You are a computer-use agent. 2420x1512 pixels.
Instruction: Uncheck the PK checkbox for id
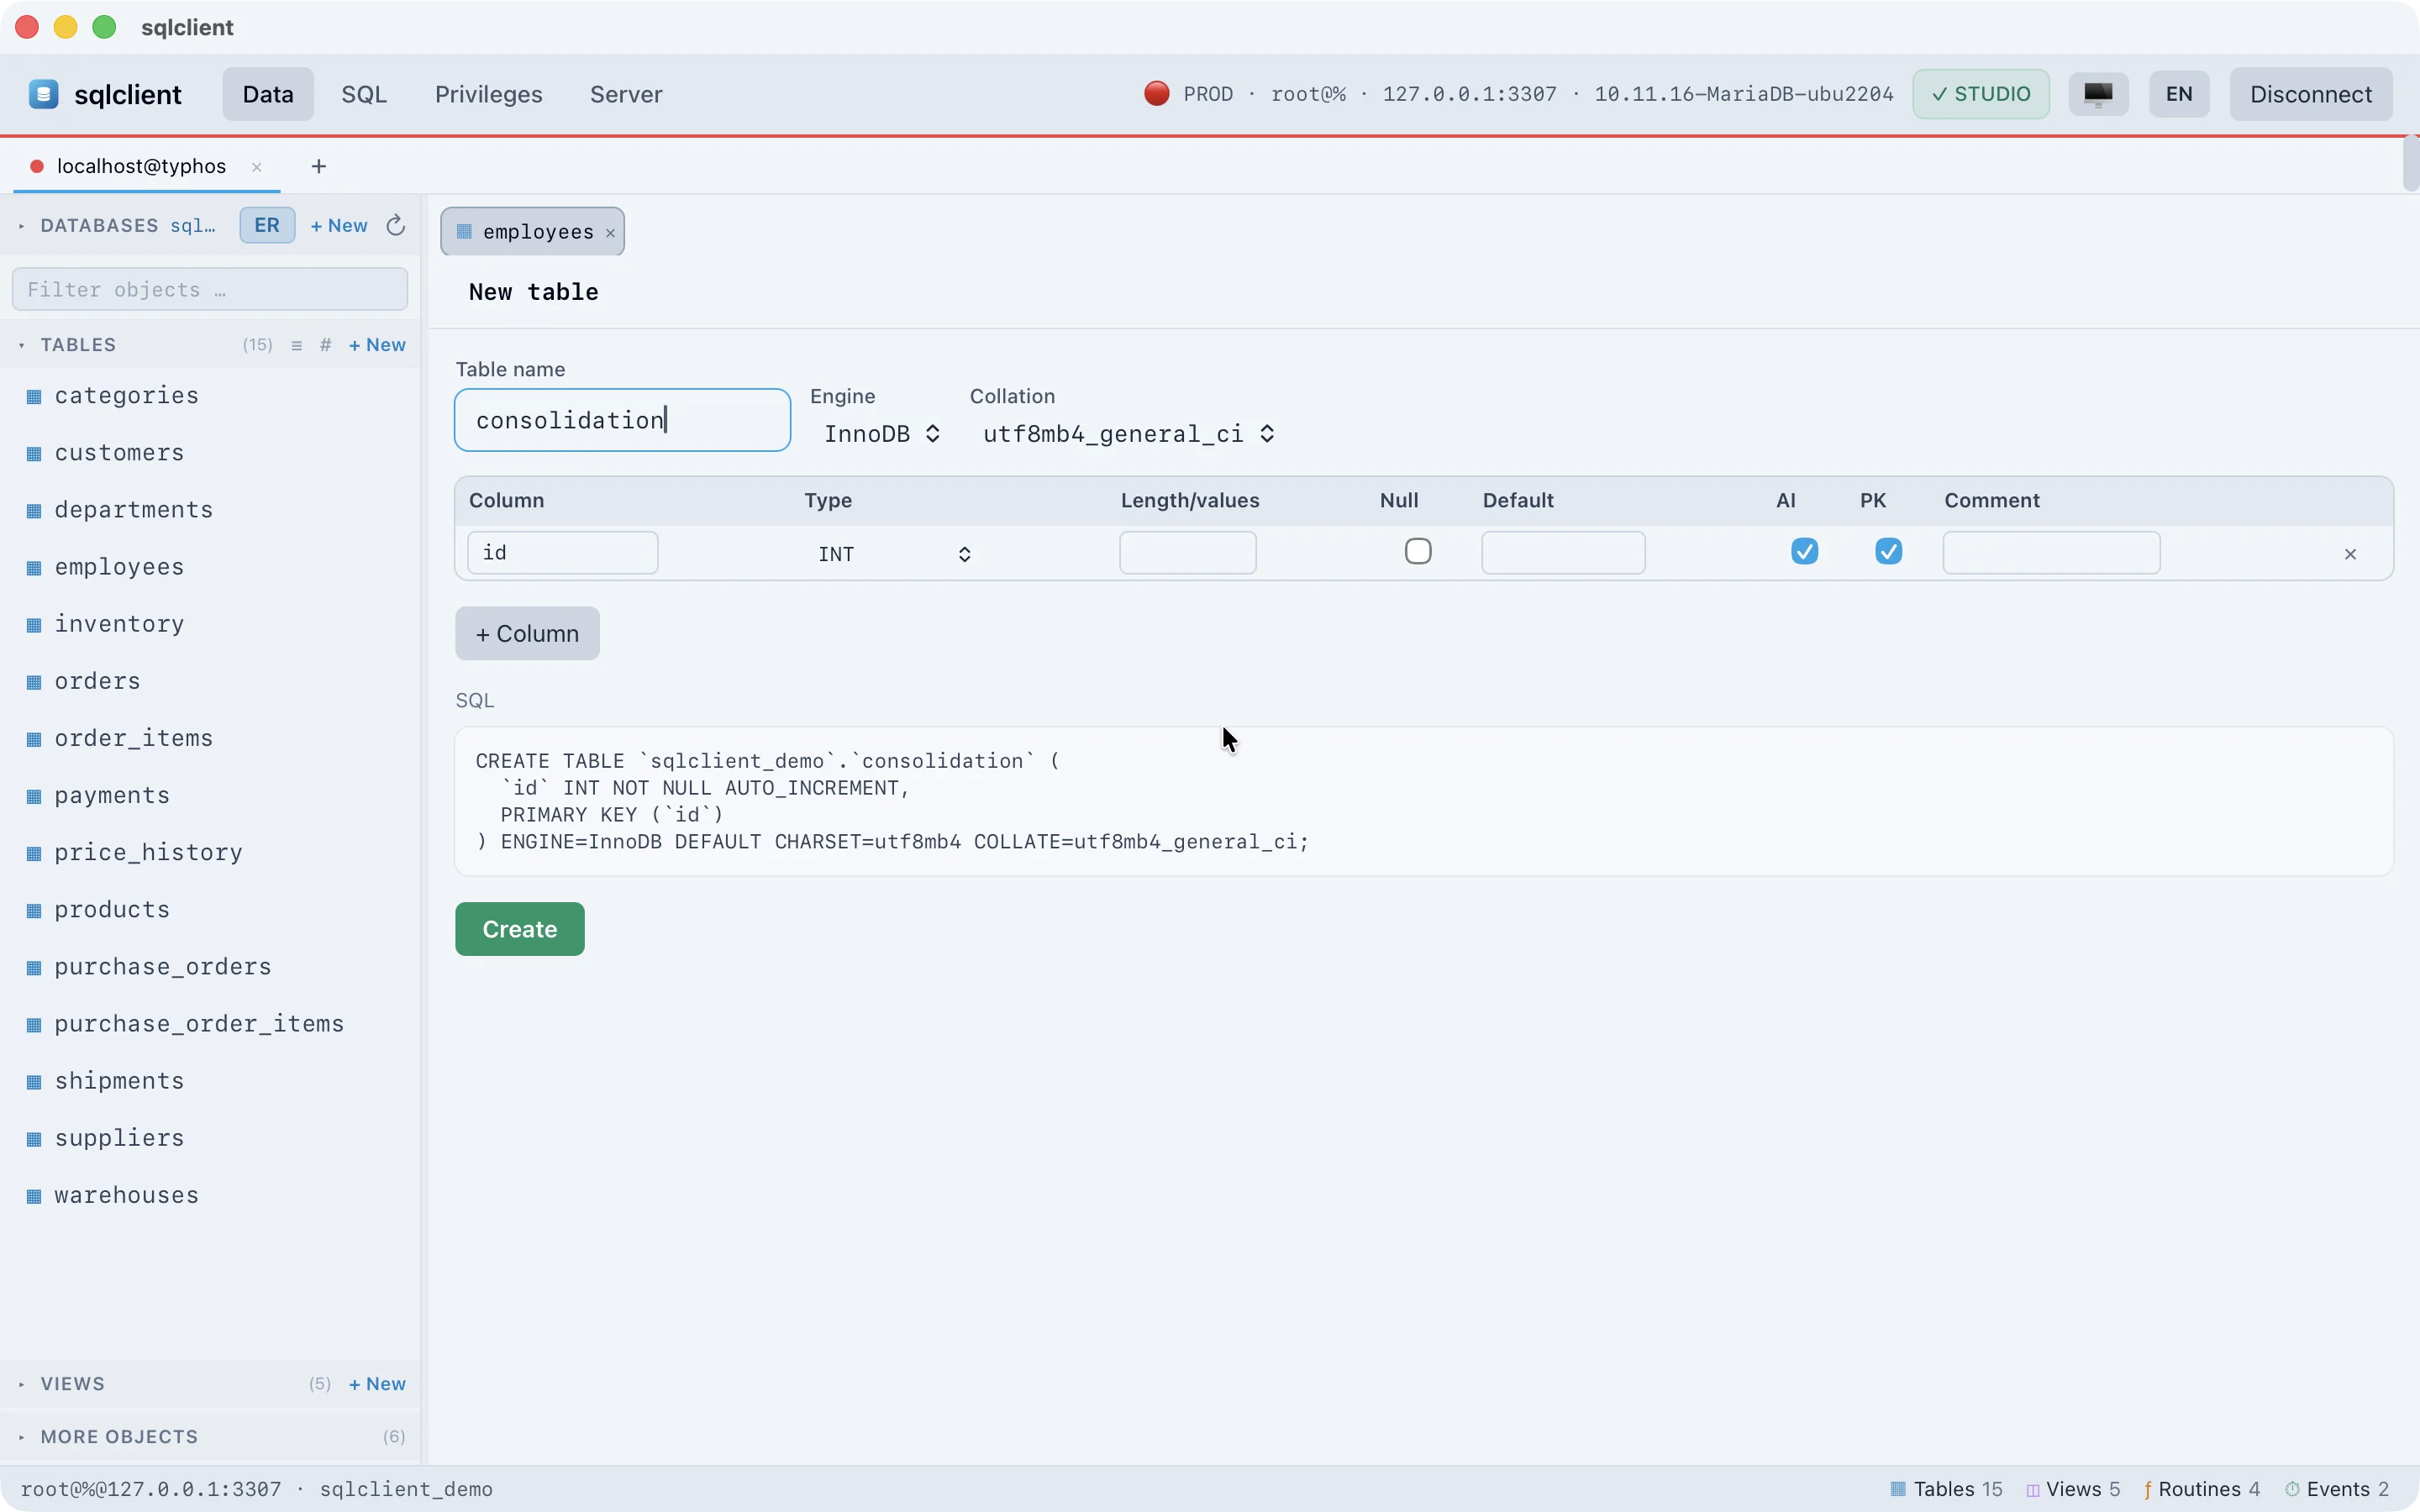(x=1888, y=551)
